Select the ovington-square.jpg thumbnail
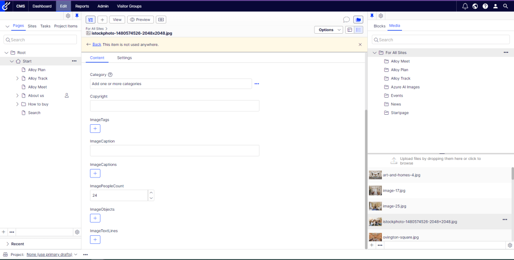The width and height of the screenshot is (514, 260). coord(375,237)
